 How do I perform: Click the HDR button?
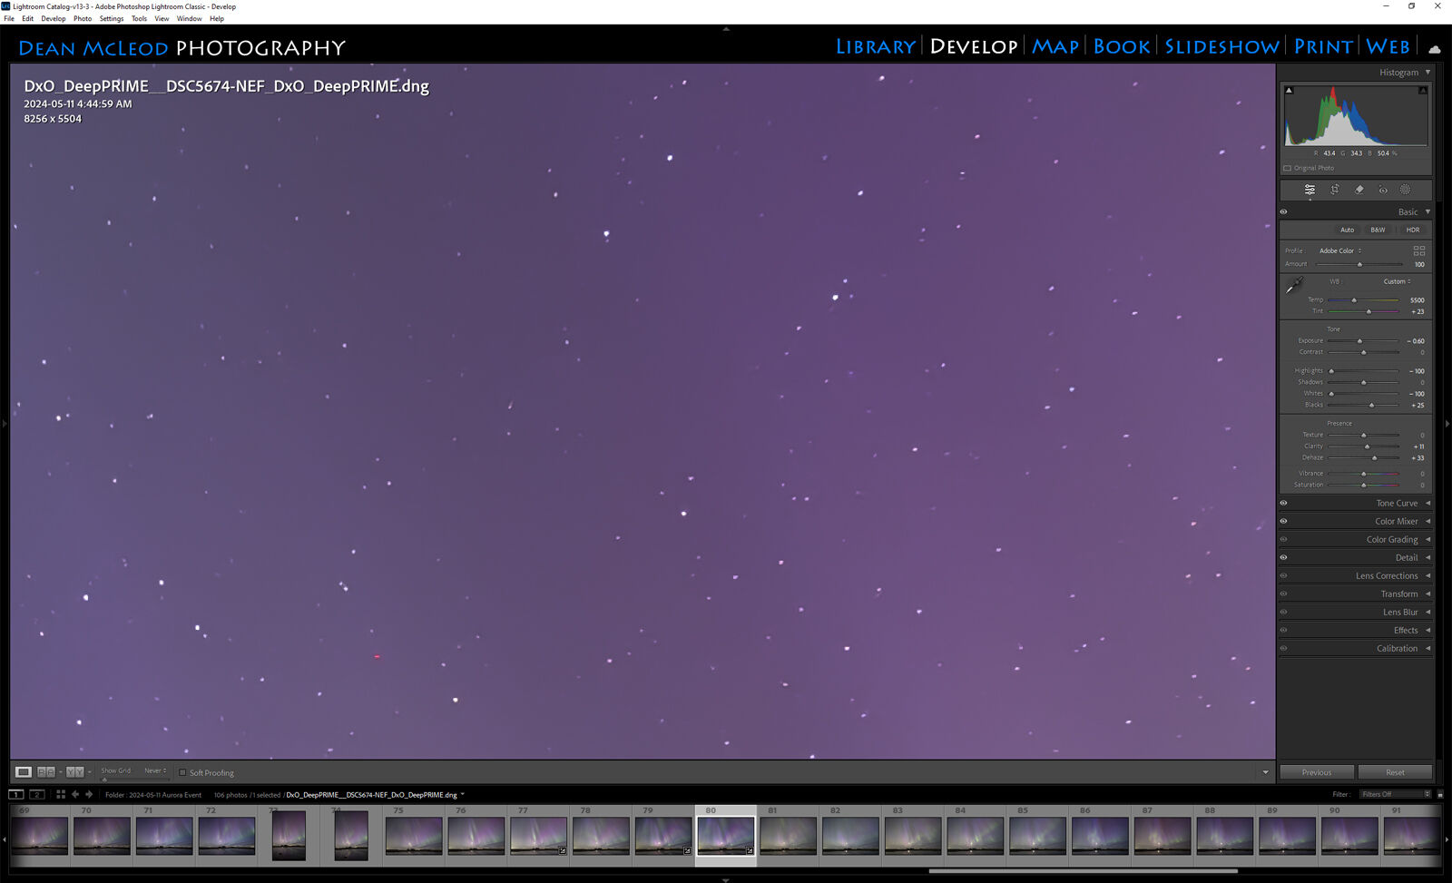pyautogui.click(x=1413, y=230)
